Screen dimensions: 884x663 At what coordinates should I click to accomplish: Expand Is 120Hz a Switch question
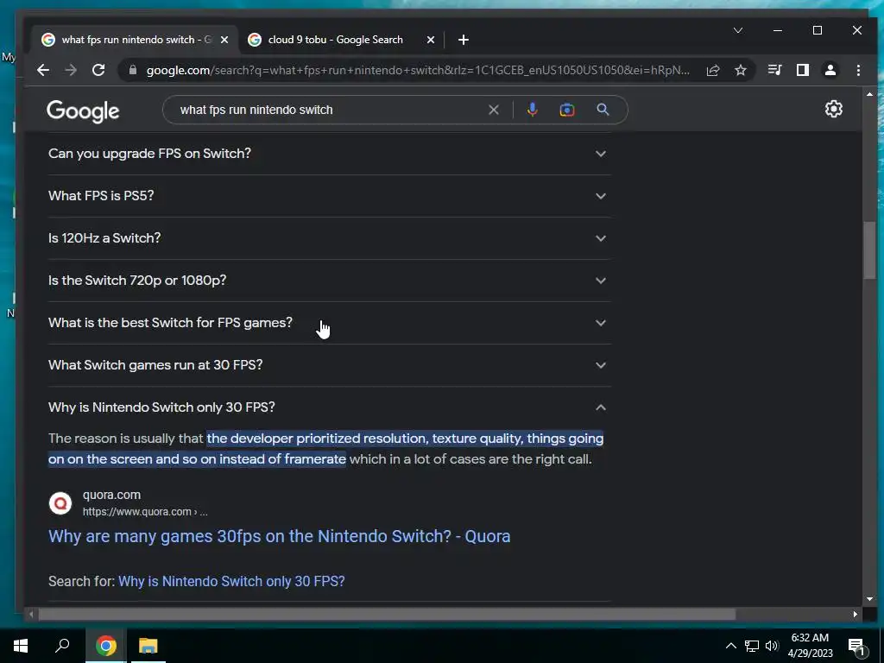(329, 238)
